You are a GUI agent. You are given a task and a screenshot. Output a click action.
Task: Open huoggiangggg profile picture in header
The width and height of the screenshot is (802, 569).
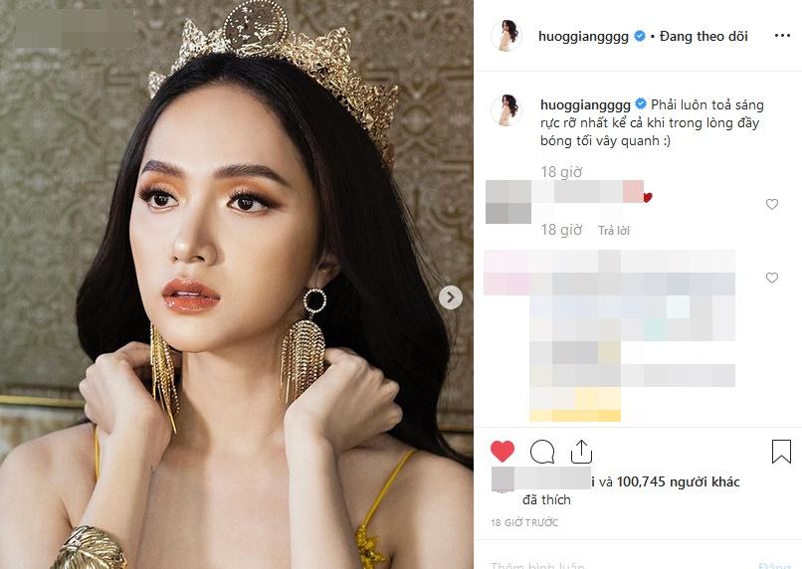click(x=505, y=36)
